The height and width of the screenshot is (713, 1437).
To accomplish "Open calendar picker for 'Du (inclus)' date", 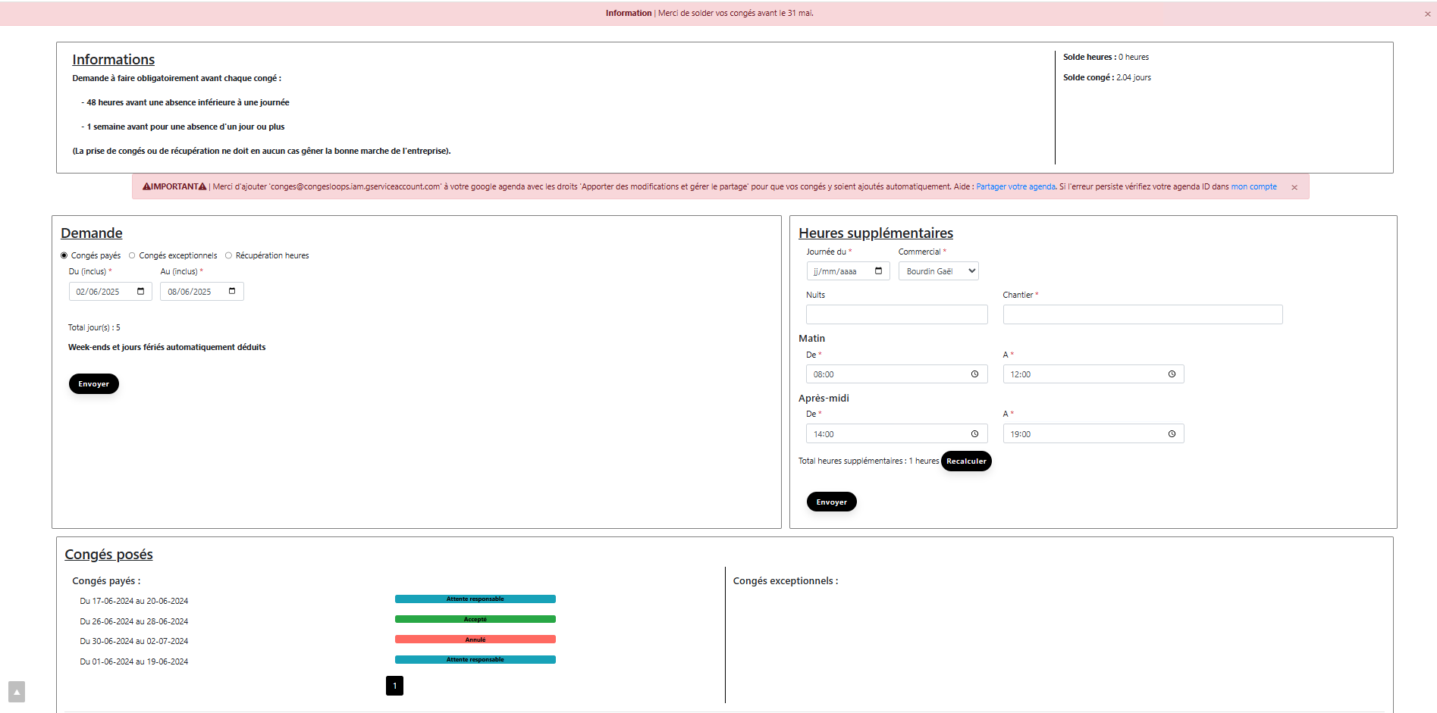I will click(x=140, y=292).
